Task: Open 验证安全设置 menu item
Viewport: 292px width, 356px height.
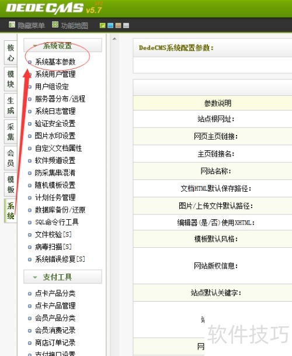Action: click(x=55, y=123)
